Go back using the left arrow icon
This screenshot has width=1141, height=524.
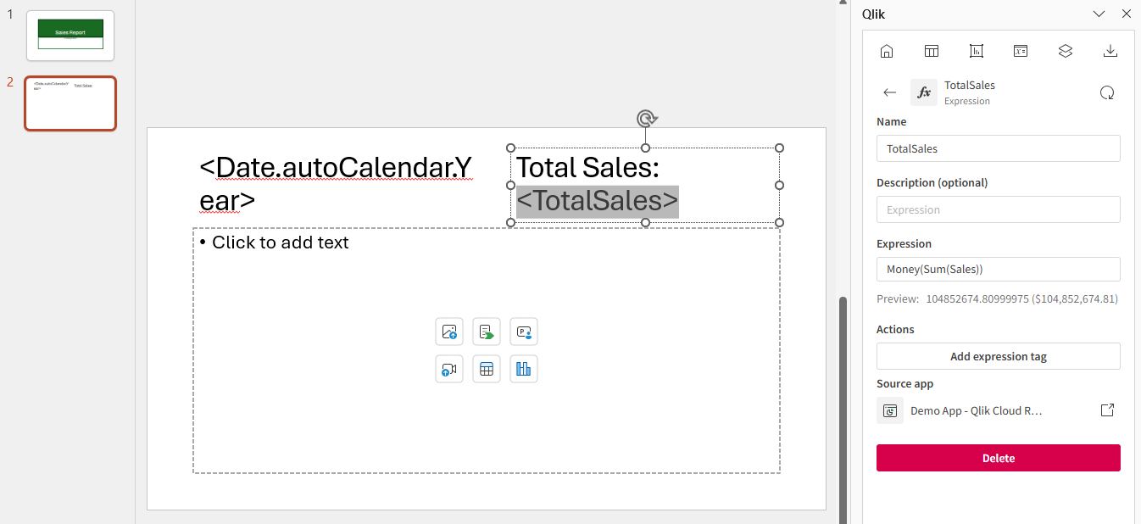(x=890, y=92)
